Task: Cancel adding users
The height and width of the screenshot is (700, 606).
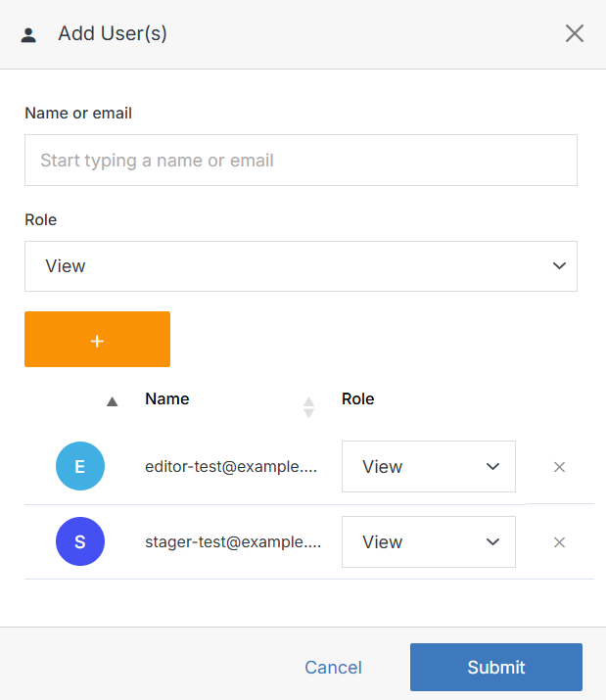Action: tap(333, 668)
